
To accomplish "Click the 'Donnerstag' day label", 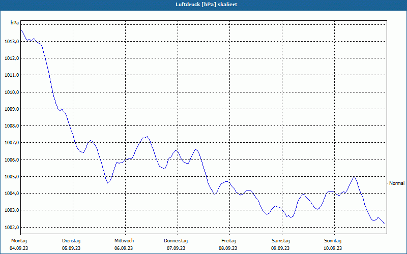I will [176, 241].
